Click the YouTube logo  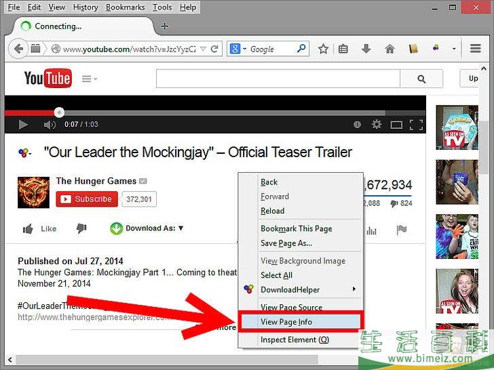click(48, 78)
